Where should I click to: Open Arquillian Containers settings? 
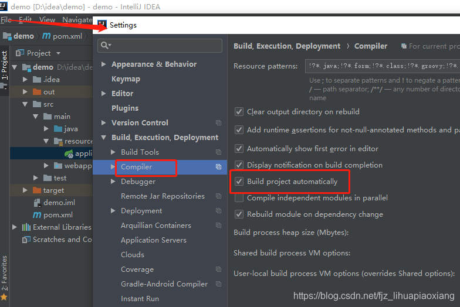(156, 225)
